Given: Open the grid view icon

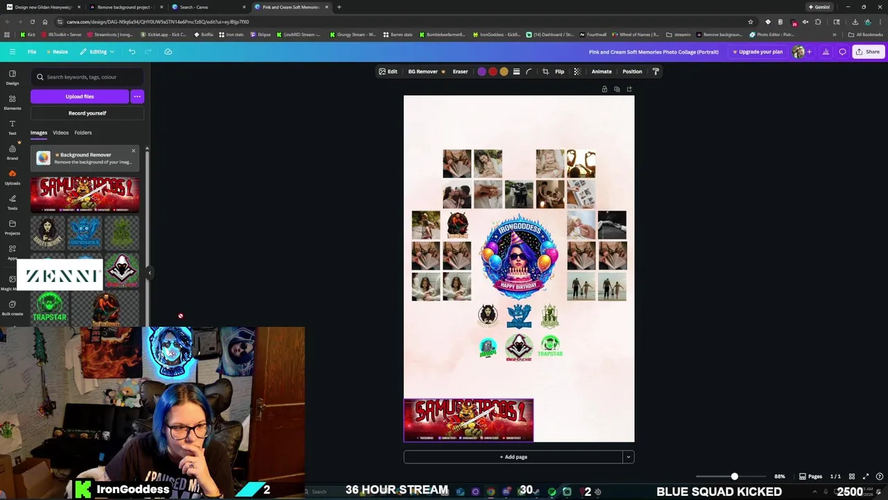Looking at the screenshot, I should 852,476.
